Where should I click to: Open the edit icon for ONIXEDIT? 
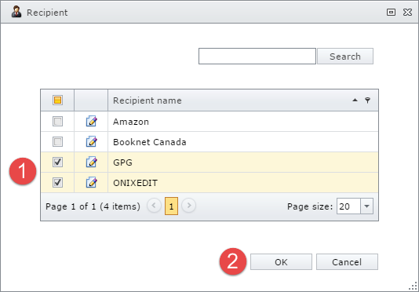[91, 182]
